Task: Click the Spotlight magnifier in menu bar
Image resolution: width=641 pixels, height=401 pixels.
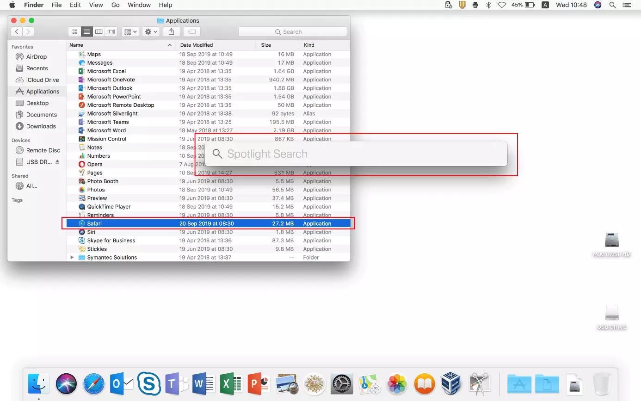Action: (x=612, y=5)
